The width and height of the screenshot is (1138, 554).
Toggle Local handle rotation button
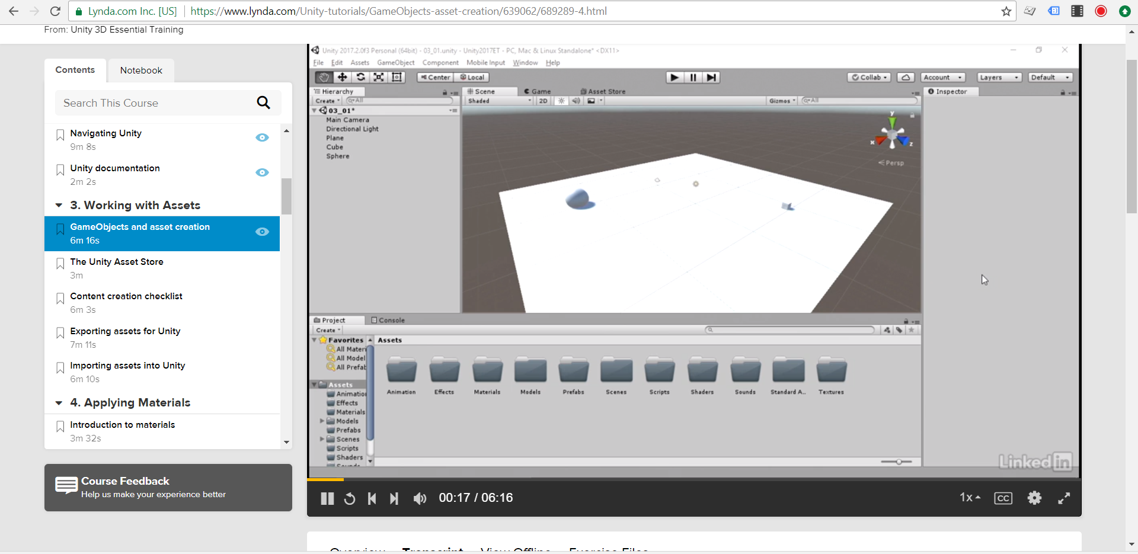(x=472, y=77)
